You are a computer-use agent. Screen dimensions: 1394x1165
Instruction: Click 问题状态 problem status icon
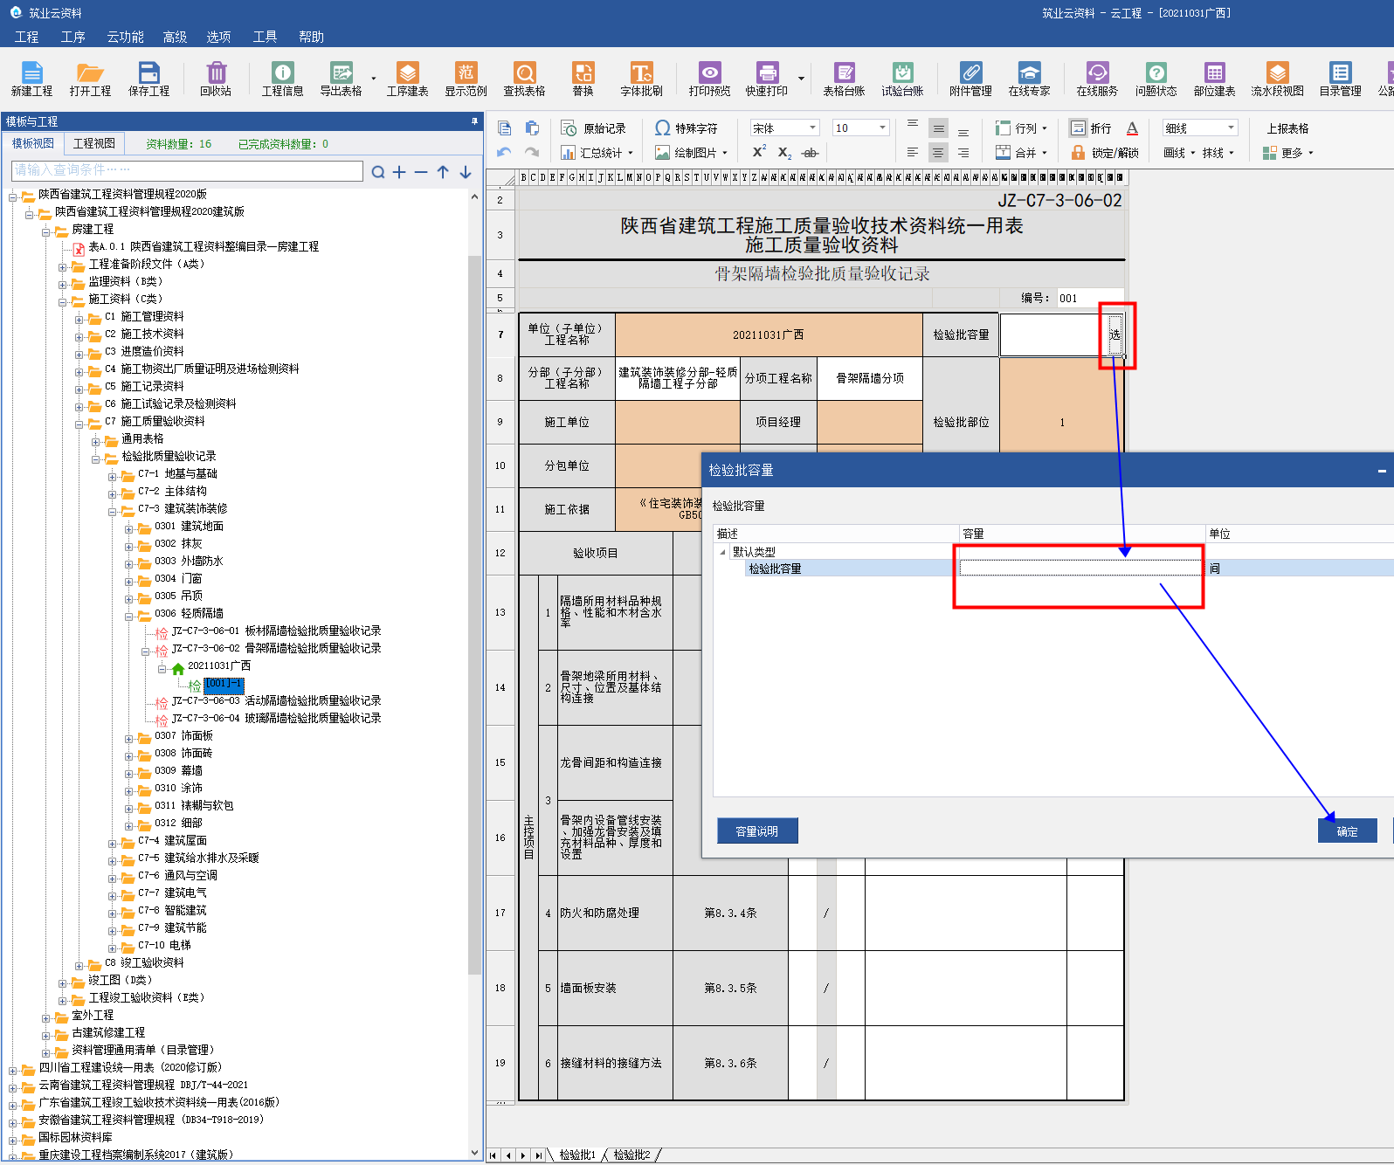[1156, 79]
